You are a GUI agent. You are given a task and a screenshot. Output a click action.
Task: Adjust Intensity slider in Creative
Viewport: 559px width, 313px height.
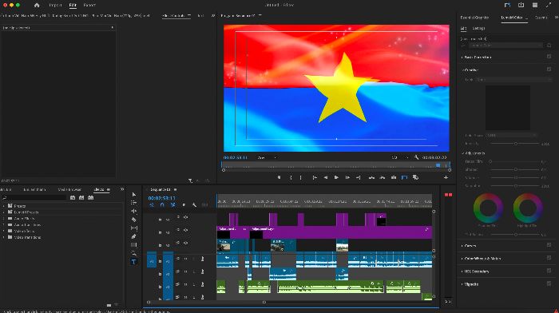pyautogui.click(x=516, y=144)
